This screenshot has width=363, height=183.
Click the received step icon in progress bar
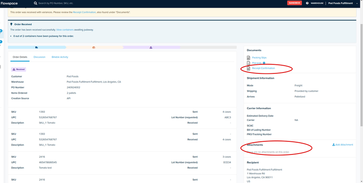[151, 47]
